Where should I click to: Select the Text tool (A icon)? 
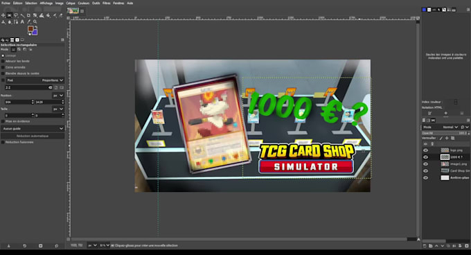pos(22,21)
